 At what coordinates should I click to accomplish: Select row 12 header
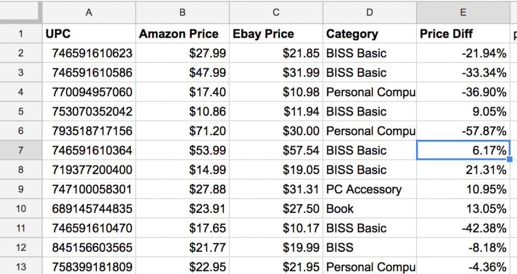click(21, 248)
